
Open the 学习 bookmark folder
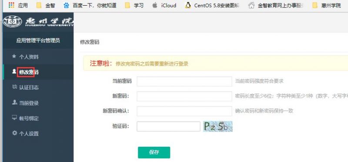[x=134, y=5]
